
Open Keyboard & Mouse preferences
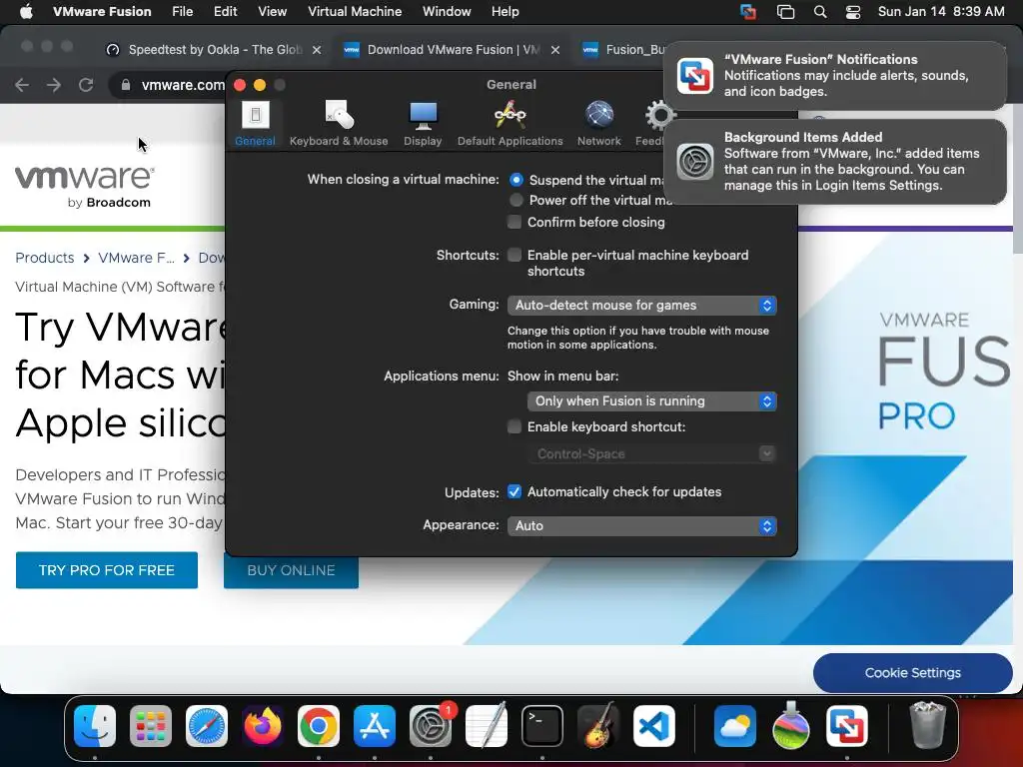coord(339,124)
